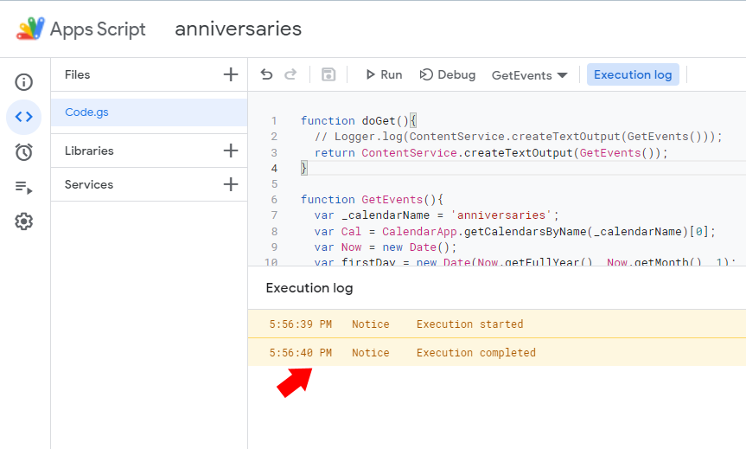
Task: Toggle the Execution log button
Action: (633, 75)
